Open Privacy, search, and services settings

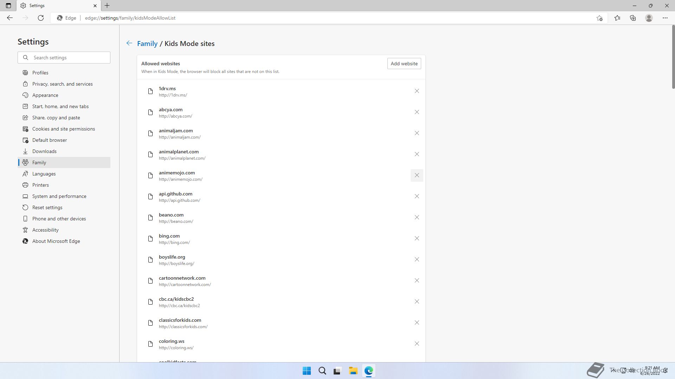pyautogui.click(x=64, y=84)
